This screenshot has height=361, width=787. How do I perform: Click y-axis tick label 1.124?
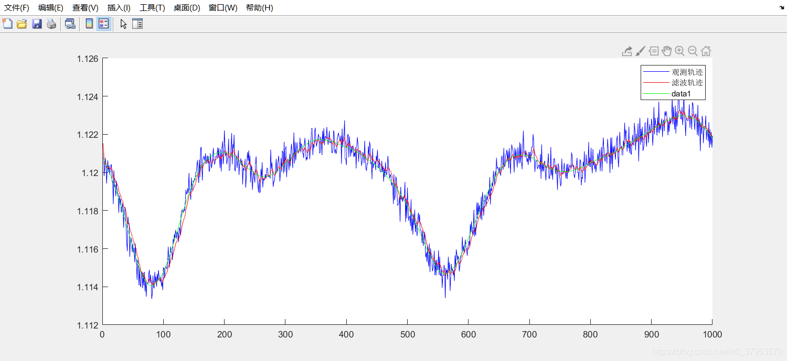click(x=88, y=96)
